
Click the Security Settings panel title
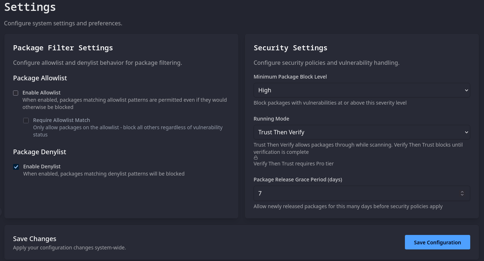click(x=290, y=48)
